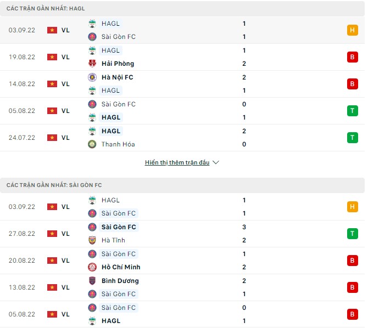Click the red B loss badge for 19.08.22
This screenshot has height=328, width=368.
click(x=352, y=57)
